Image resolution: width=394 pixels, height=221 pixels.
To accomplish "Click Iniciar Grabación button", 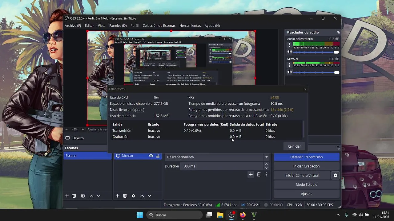I will pyautogui.click(x=307, y=166).
